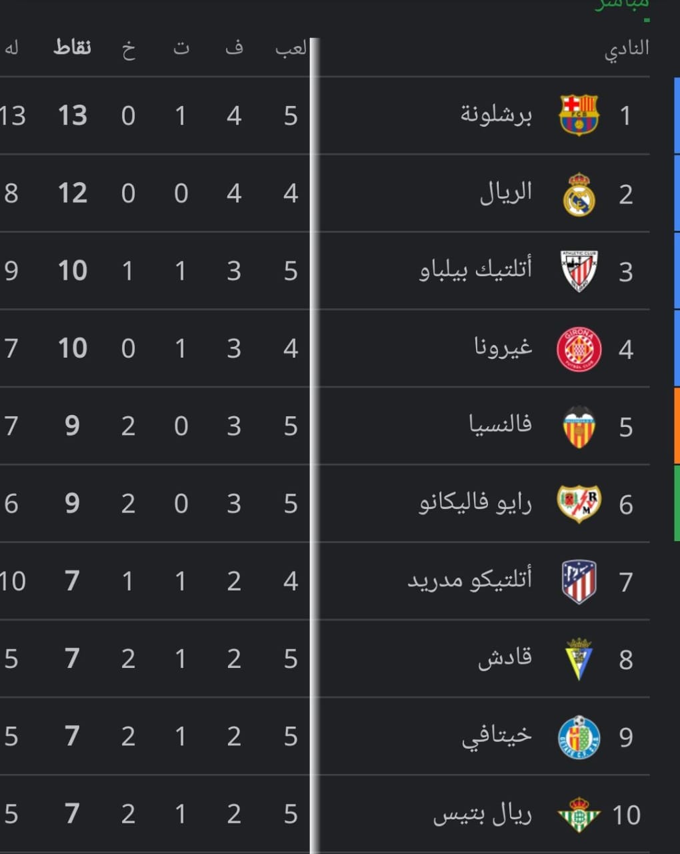Click the النادي column header
The height and width of the screenshot is (854, 680).
coord(627,49)
